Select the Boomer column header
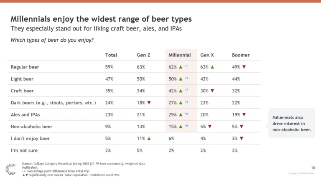This screenshot has width=321, height=180. coord(241,55)
